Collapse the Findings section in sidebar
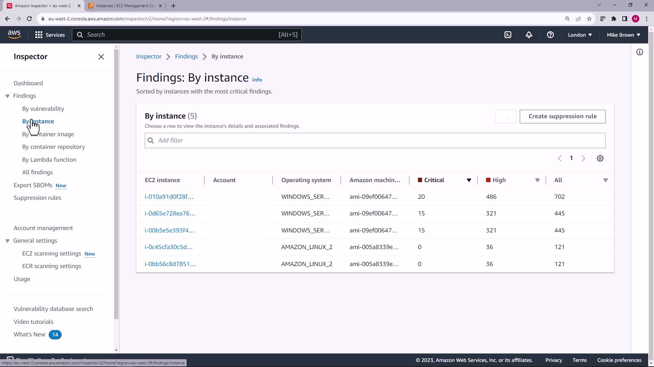The width and height of the screenshot is (654, 367). coord(7,96)
